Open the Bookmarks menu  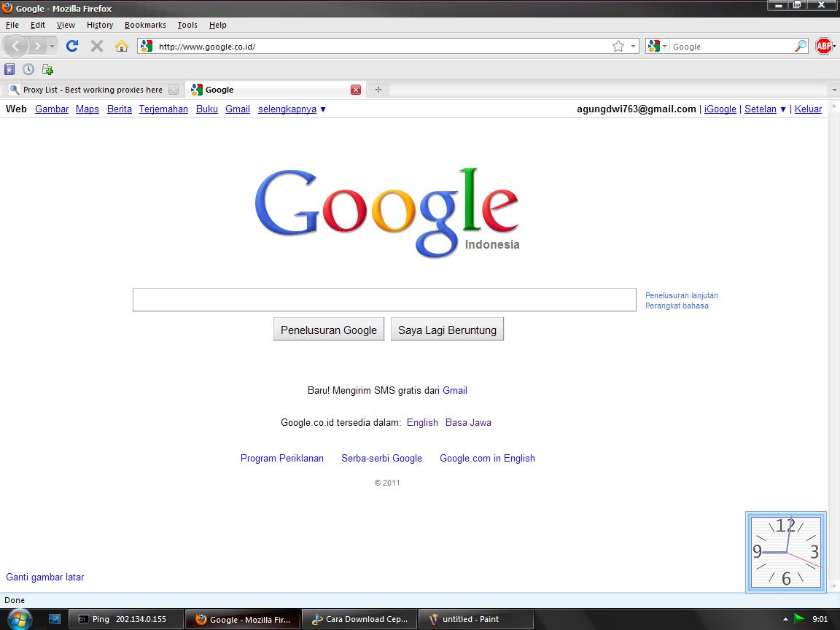pyautogui.click(x=145, y=25)
